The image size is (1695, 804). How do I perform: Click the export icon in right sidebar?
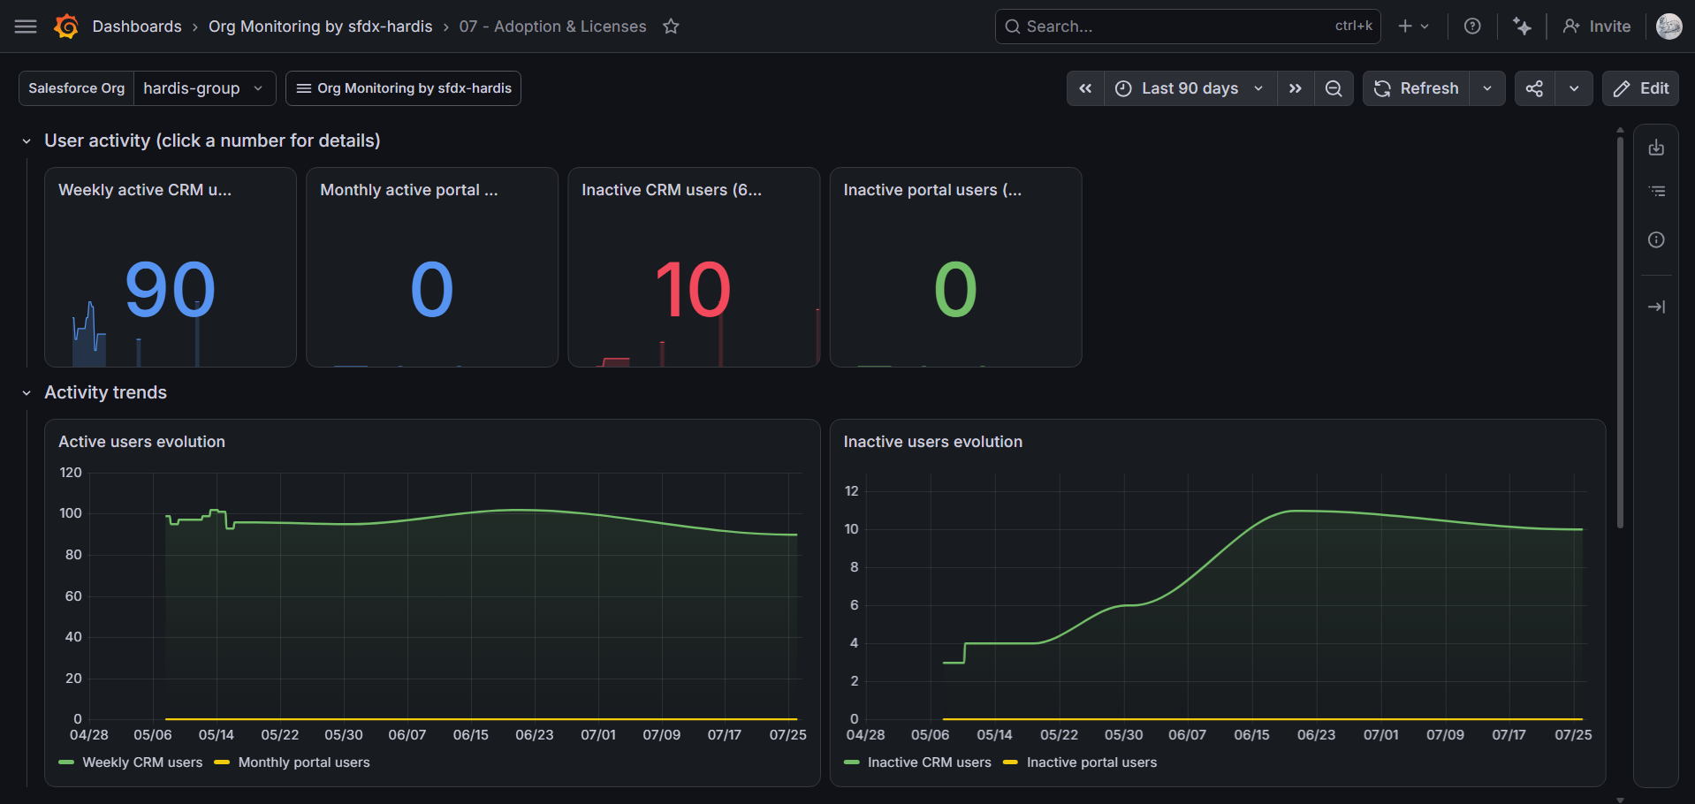1656,148
